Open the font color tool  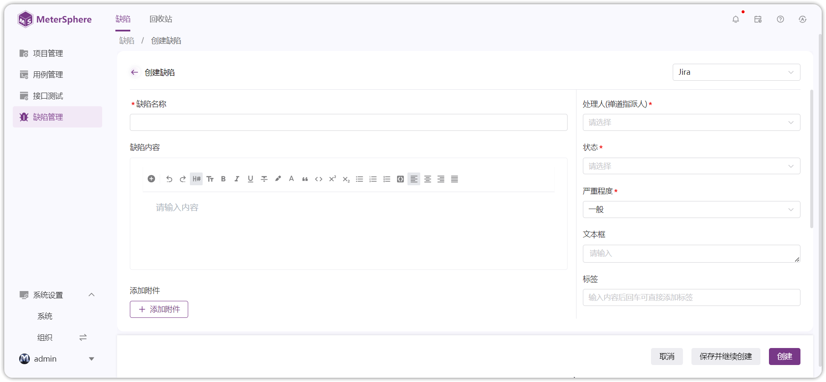click(291, 179)
